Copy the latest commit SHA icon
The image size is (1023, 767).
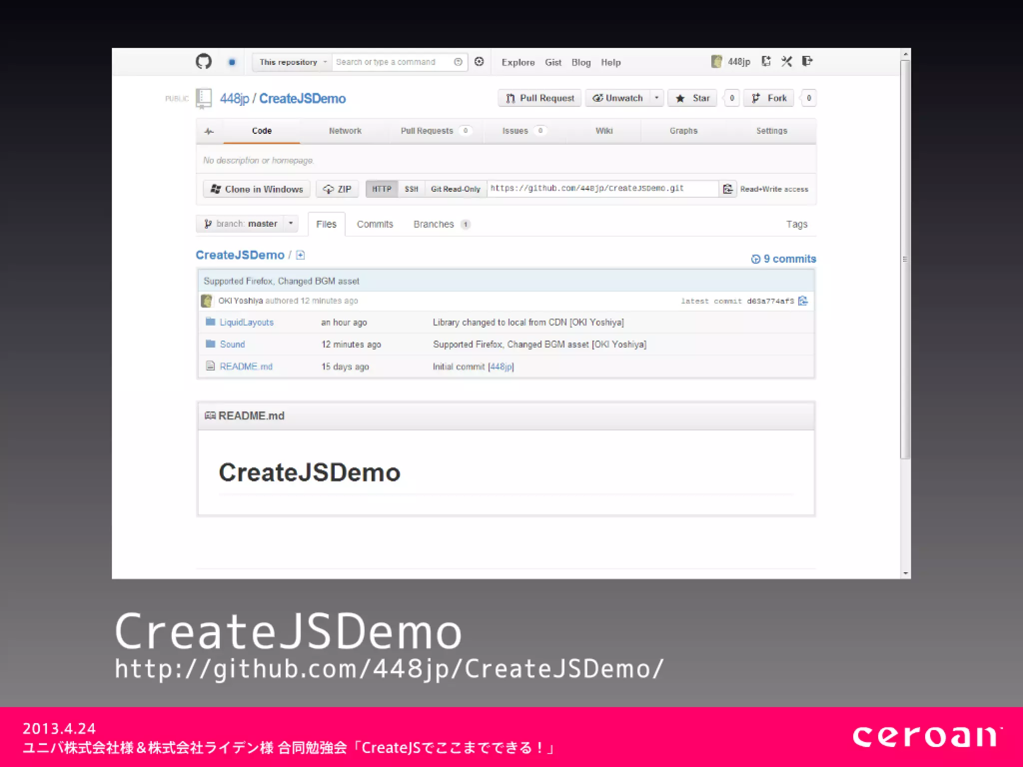(x=803, y=301)
